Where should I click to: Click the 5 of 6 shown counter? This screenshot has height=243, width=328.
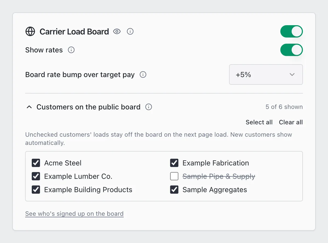(x=284, y=107)
